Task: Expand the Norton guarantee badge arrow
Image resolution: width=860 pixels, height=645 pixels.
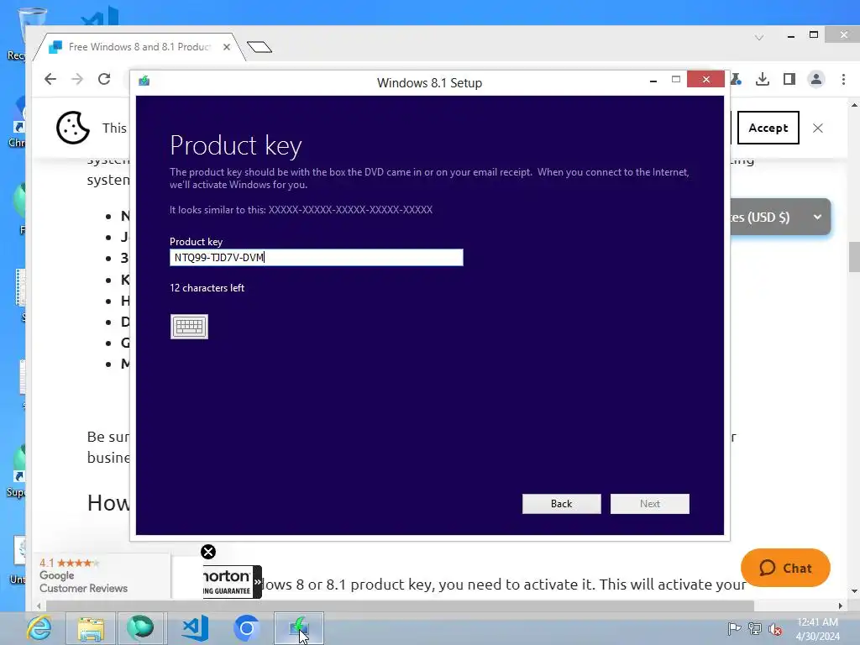Action: [257, 582]
